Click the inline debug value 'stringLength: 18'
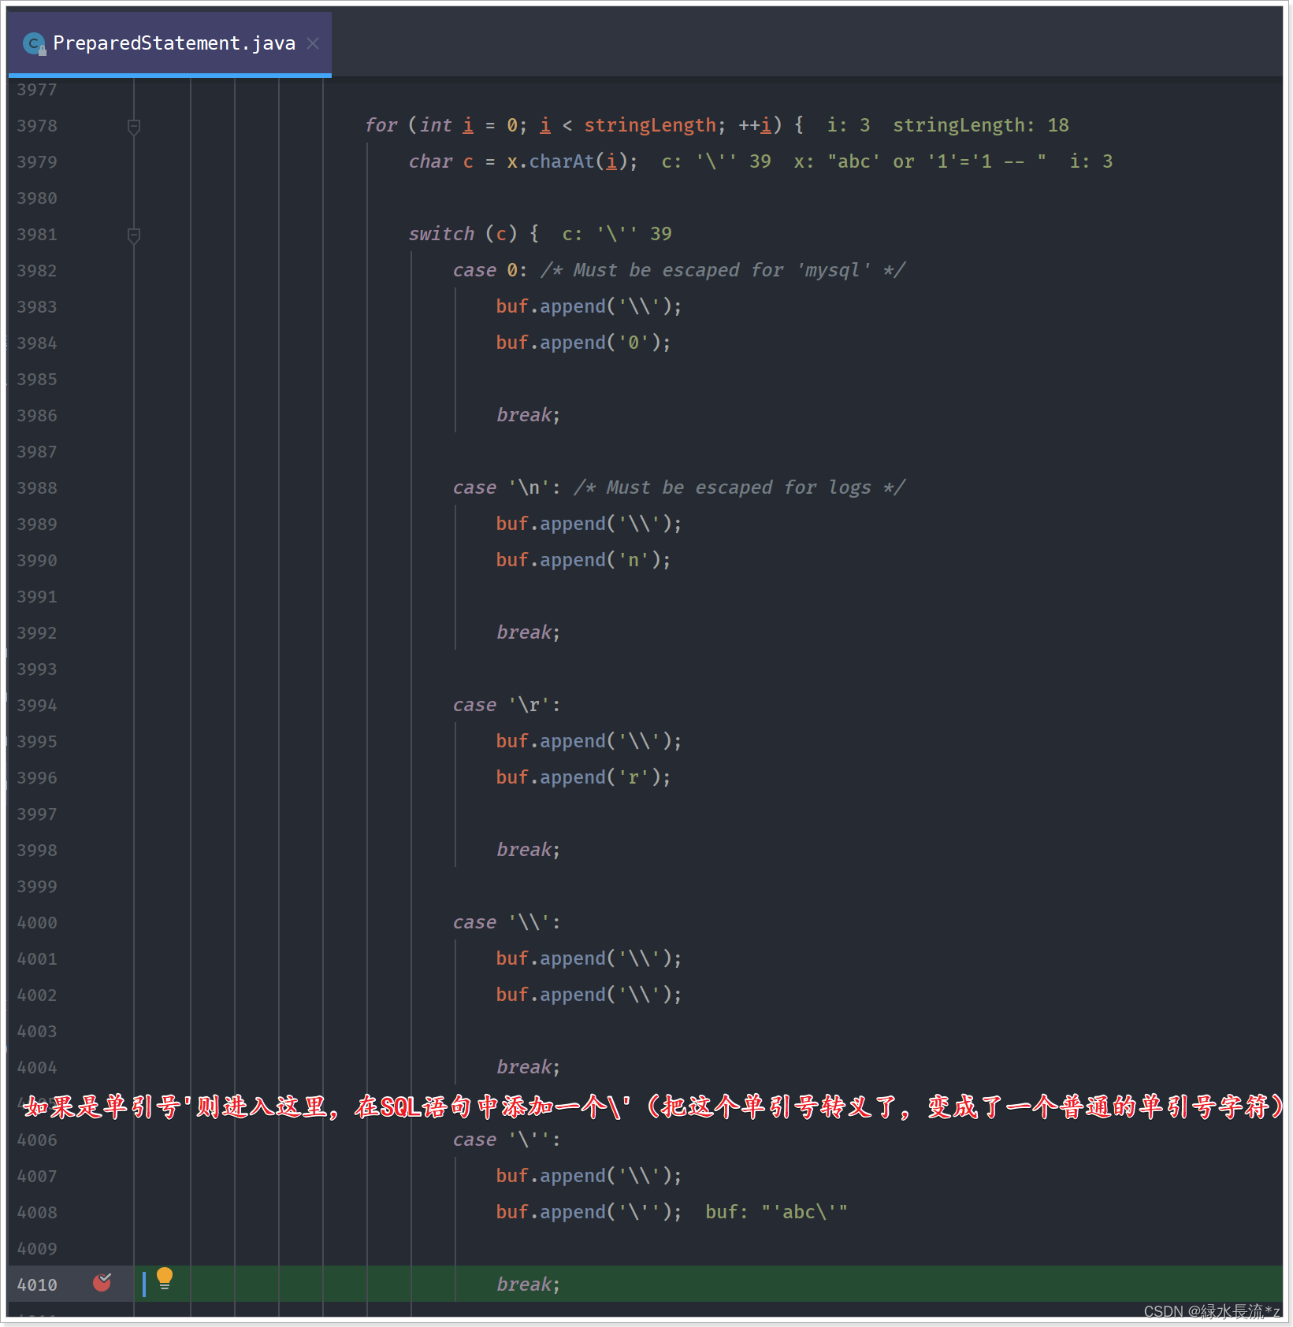This screenshot has width=1293, height=1327. click(x=980, y=125)
